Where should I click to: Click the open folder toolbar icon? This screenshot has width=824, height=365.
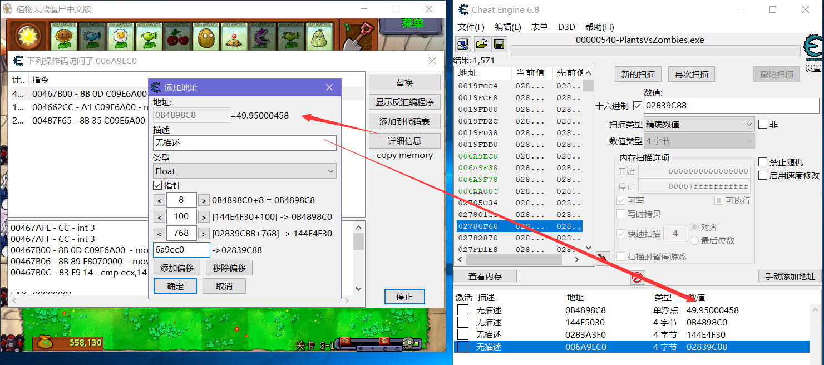[x=481, y=45]
